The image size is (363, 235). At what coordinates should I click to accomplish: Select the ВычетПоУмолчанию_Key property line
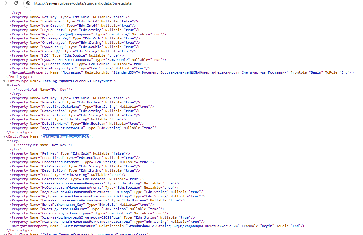pos(82,205)
